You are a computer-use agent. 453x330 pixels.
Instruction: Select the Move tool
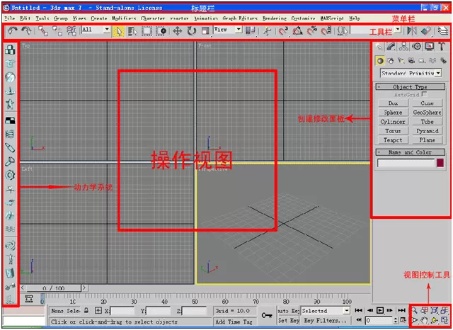click(177, 31)
